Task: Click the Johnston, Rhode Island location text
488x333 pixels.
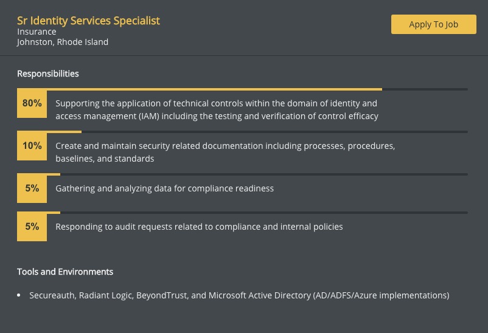Action: tap(63, 42)
